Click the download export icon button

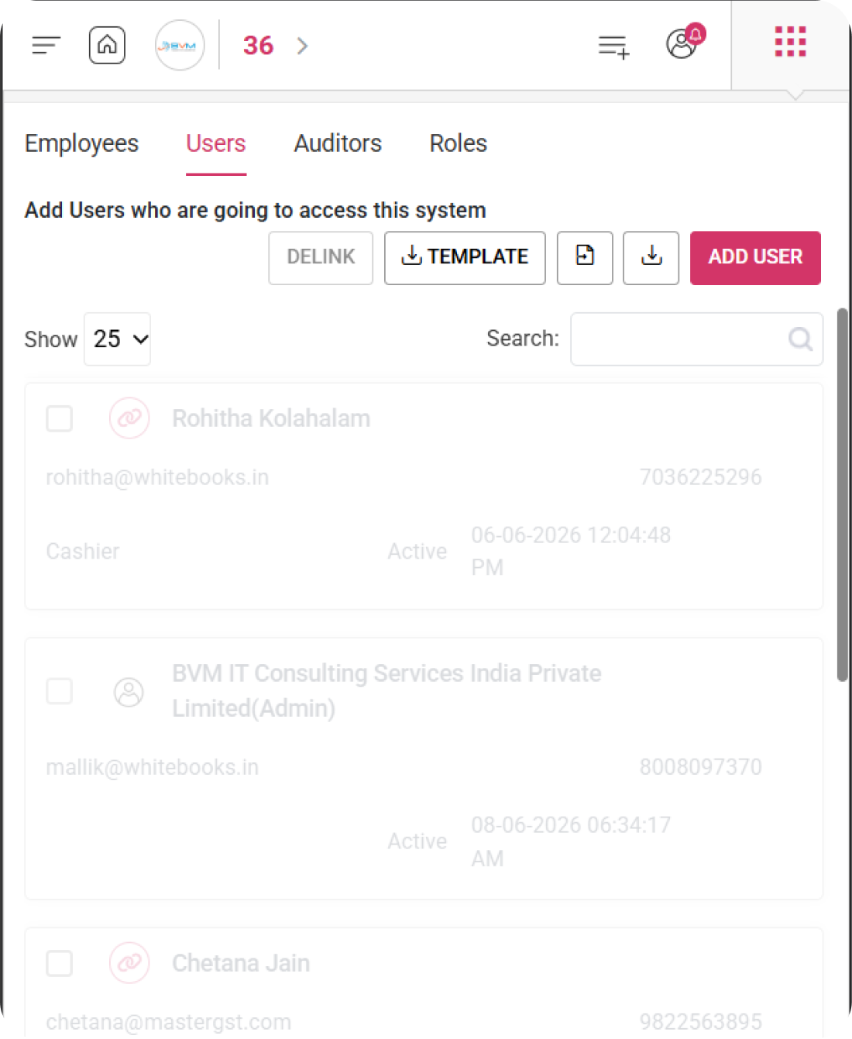pyautogui.click(x=651, y=257)
